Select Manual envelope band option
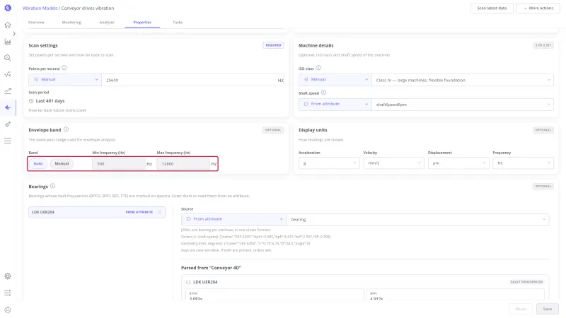 pos(62,164)
